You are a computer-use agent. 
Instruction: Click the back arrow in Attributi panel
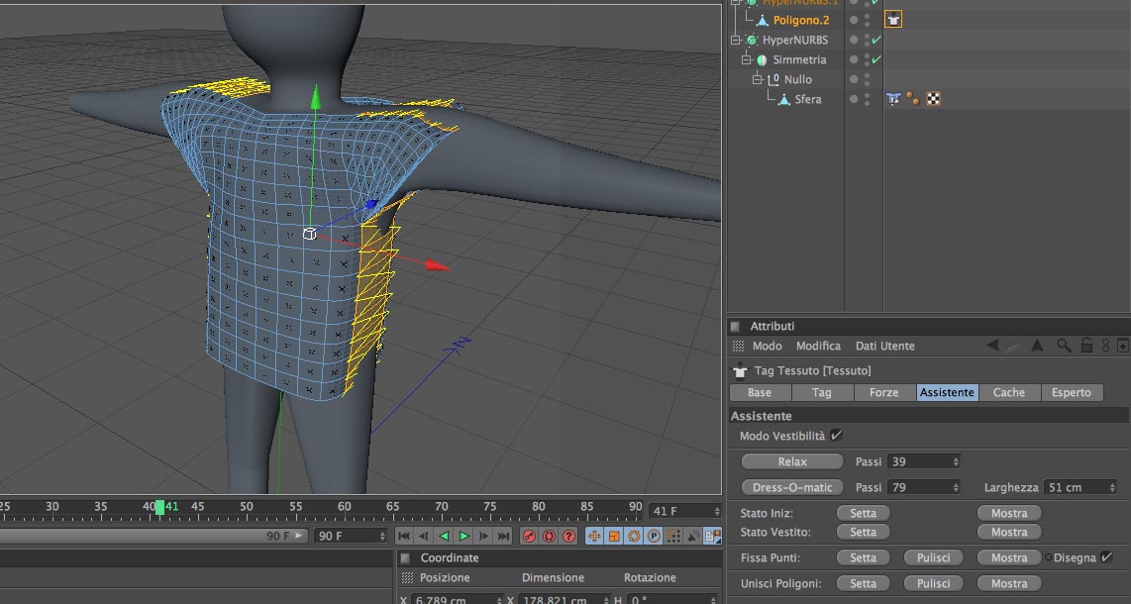(x=993, y=346)
